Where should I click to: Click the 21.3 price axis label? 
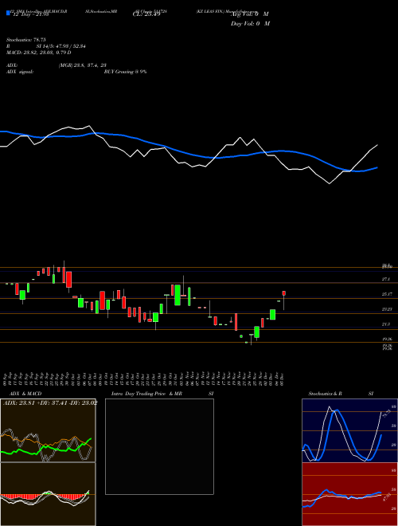pos(386,324)
